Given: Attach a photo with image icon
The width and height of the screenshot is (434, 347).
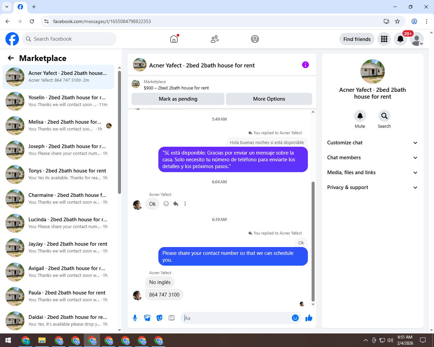Looking at the screenshot, I should 147,318.
